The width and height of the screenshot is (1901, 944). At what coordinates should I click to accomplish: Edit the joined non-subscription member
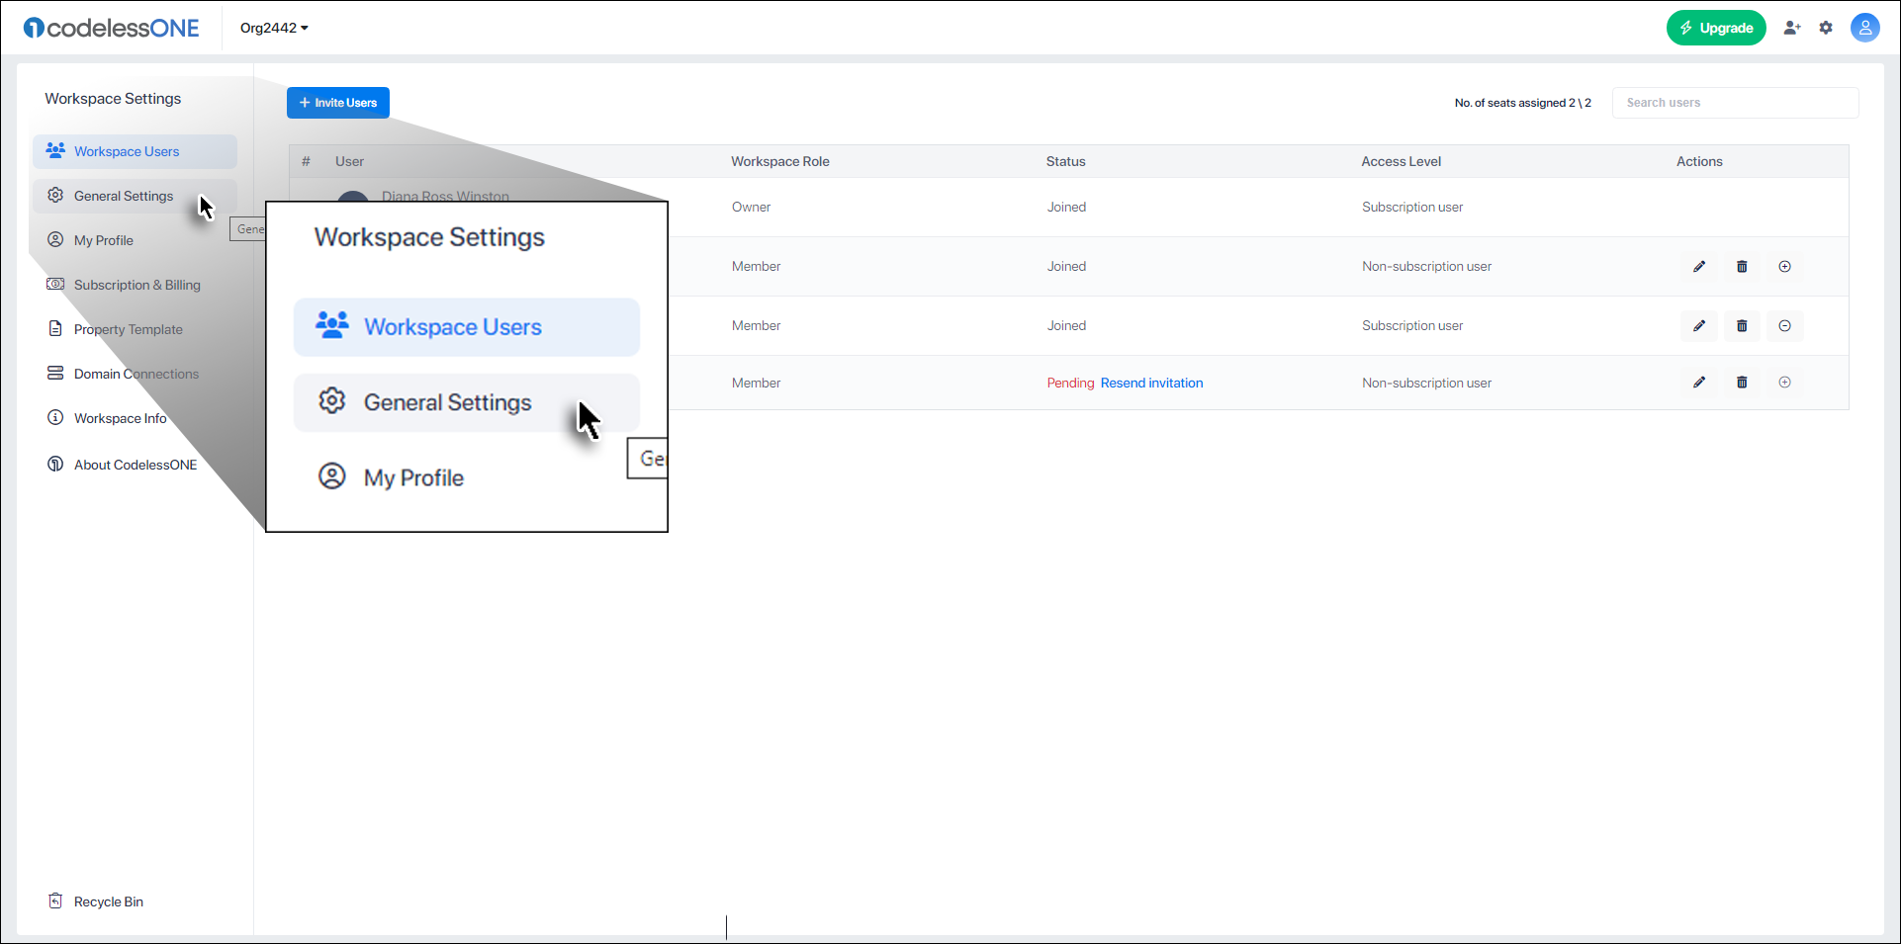[x=1699, y=266]
